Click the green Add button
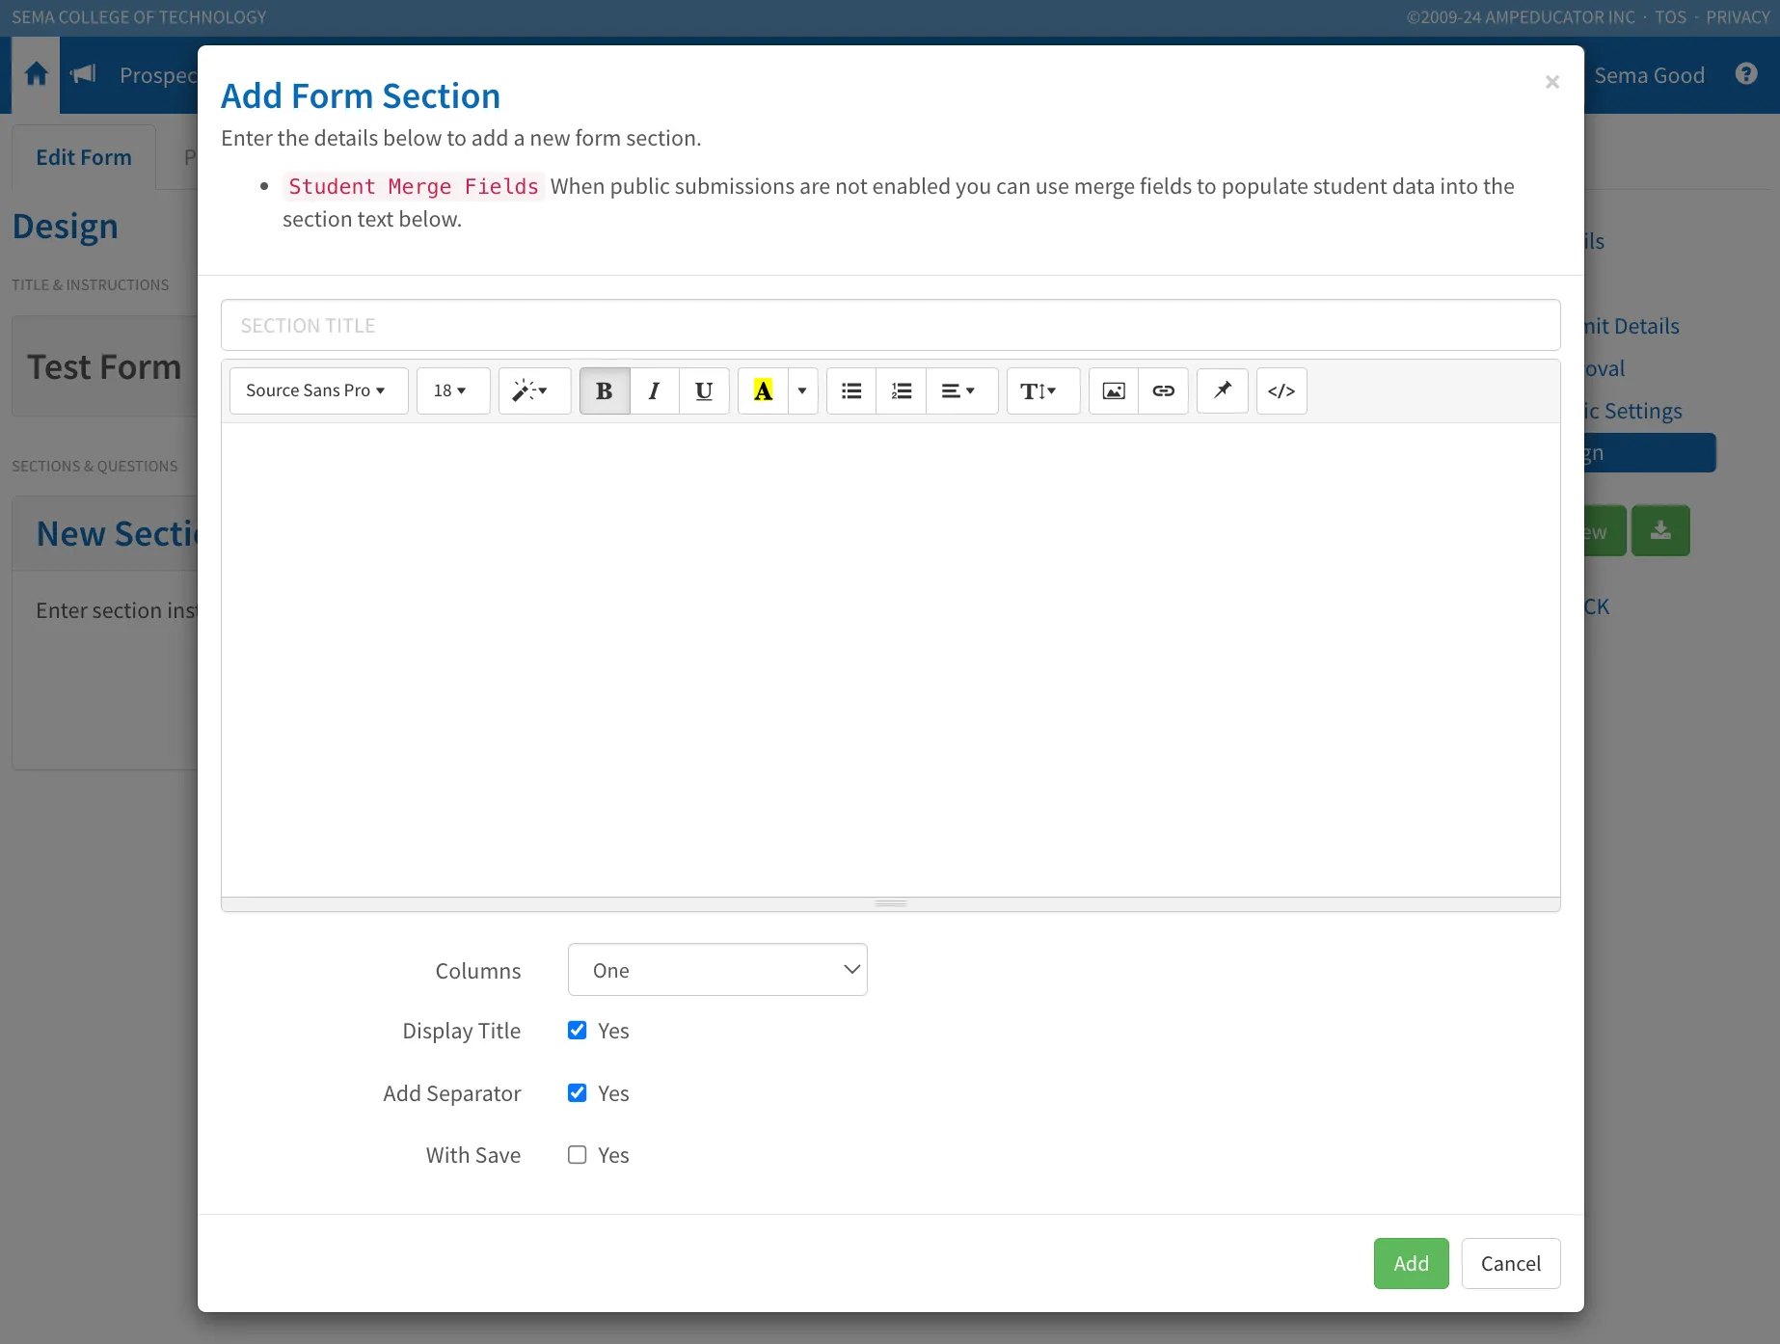The image size is (1780, 1344). pyautogui.click(x=1412, y=1263)
